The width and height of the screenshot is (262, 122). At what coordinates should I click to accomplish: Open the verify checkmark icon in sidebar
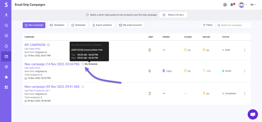6,36
